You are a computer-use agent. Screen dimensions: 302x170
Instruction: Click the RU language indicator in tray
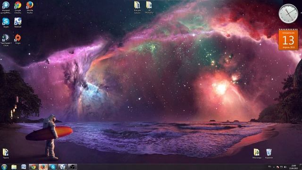tap(269, 167)
